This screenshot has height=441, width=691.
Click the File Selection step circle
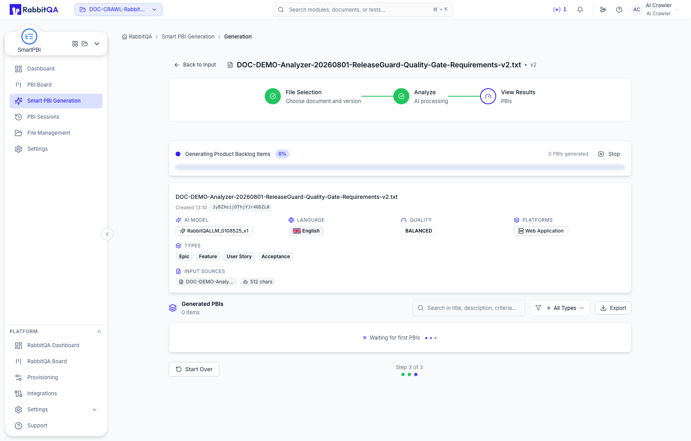point(273,96)
